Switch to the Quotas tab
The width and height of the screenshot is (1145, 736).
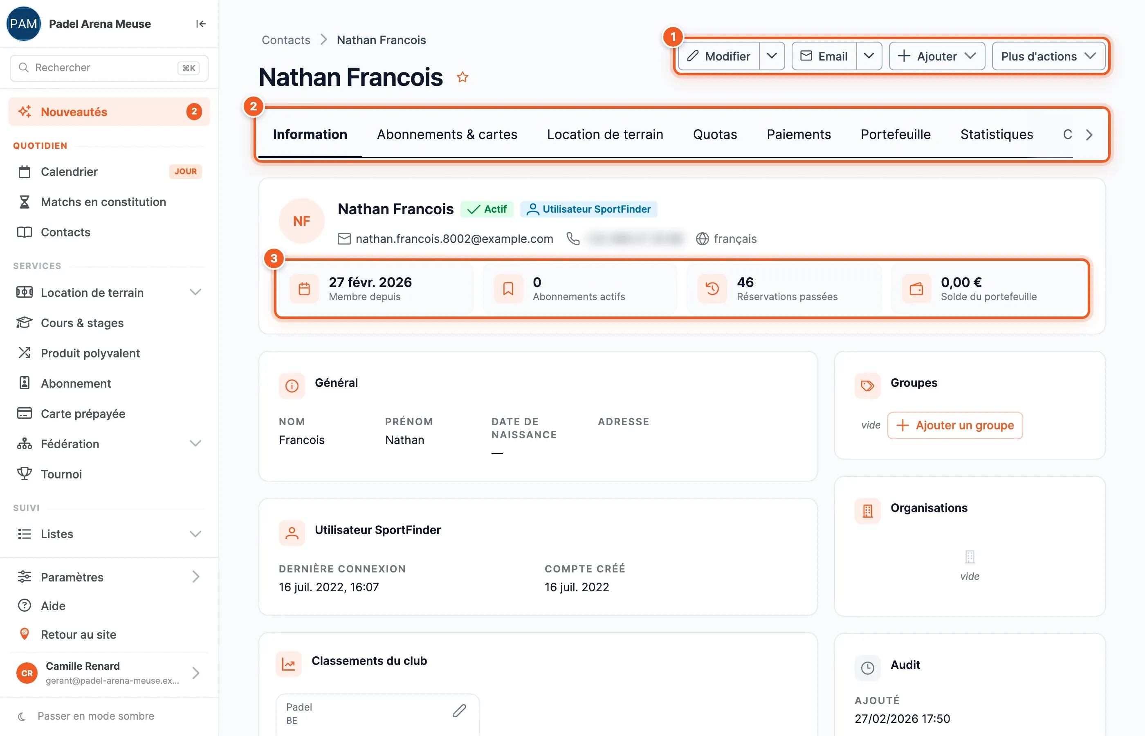click(x=715, y=134)
